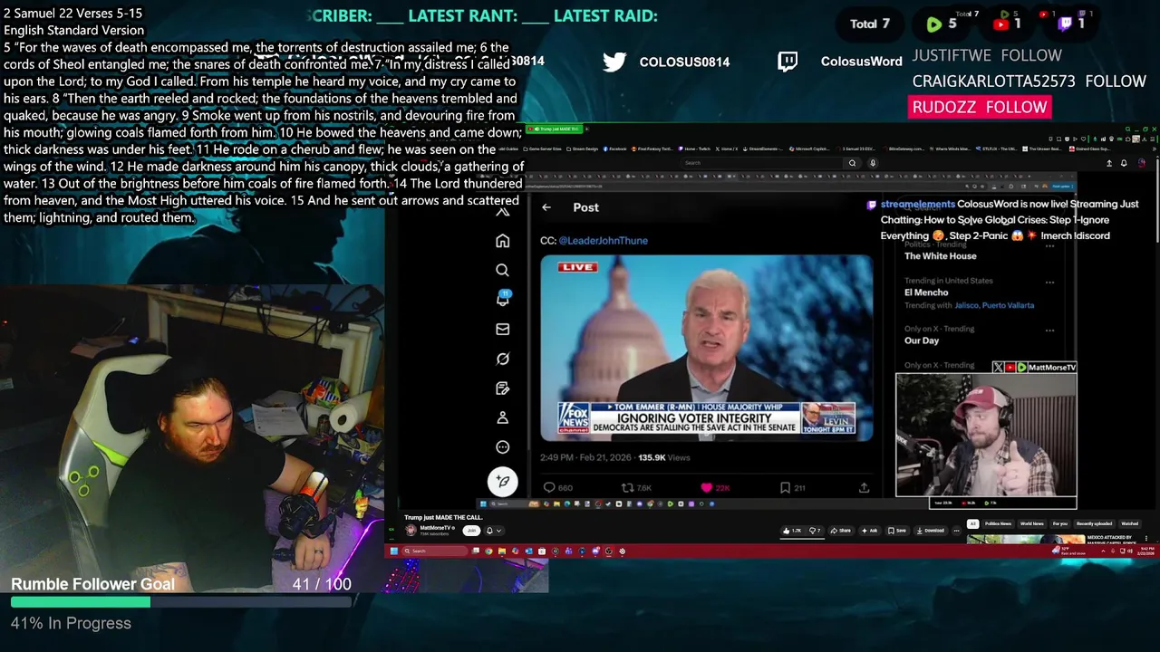Select the All chip in YouTube suggestions

coord(972,523)
